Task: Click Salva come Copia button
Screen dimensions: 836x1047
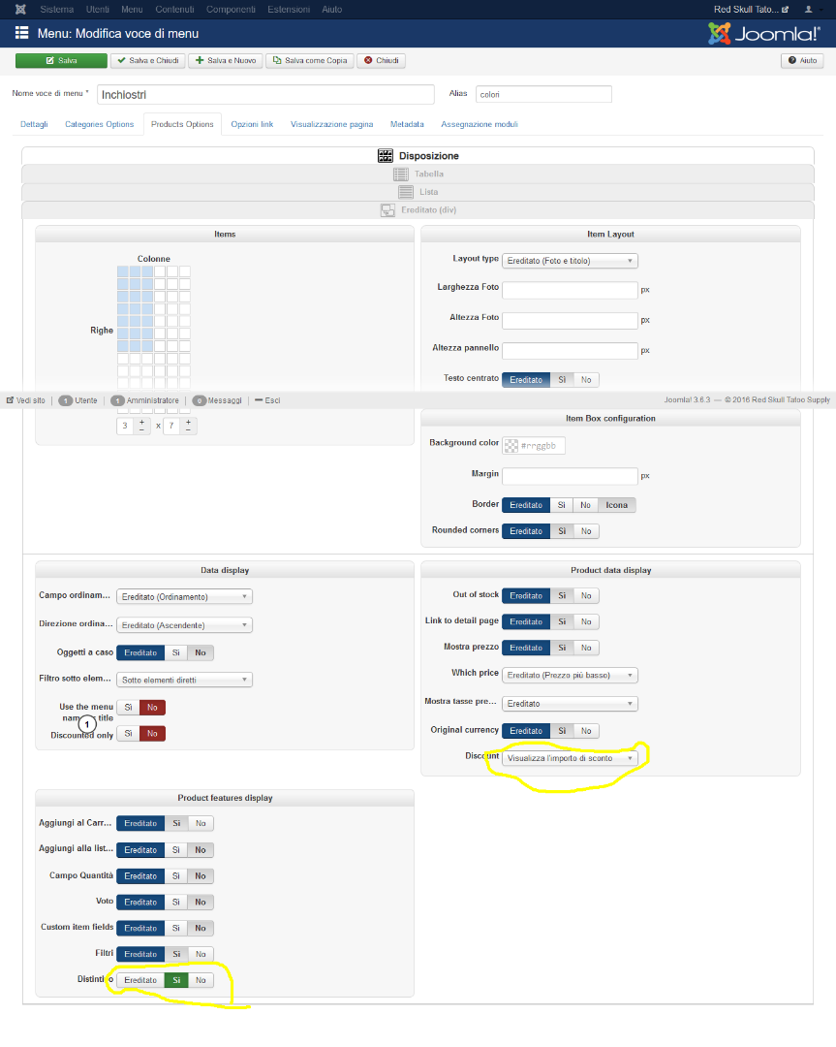Action: point(310,61)
